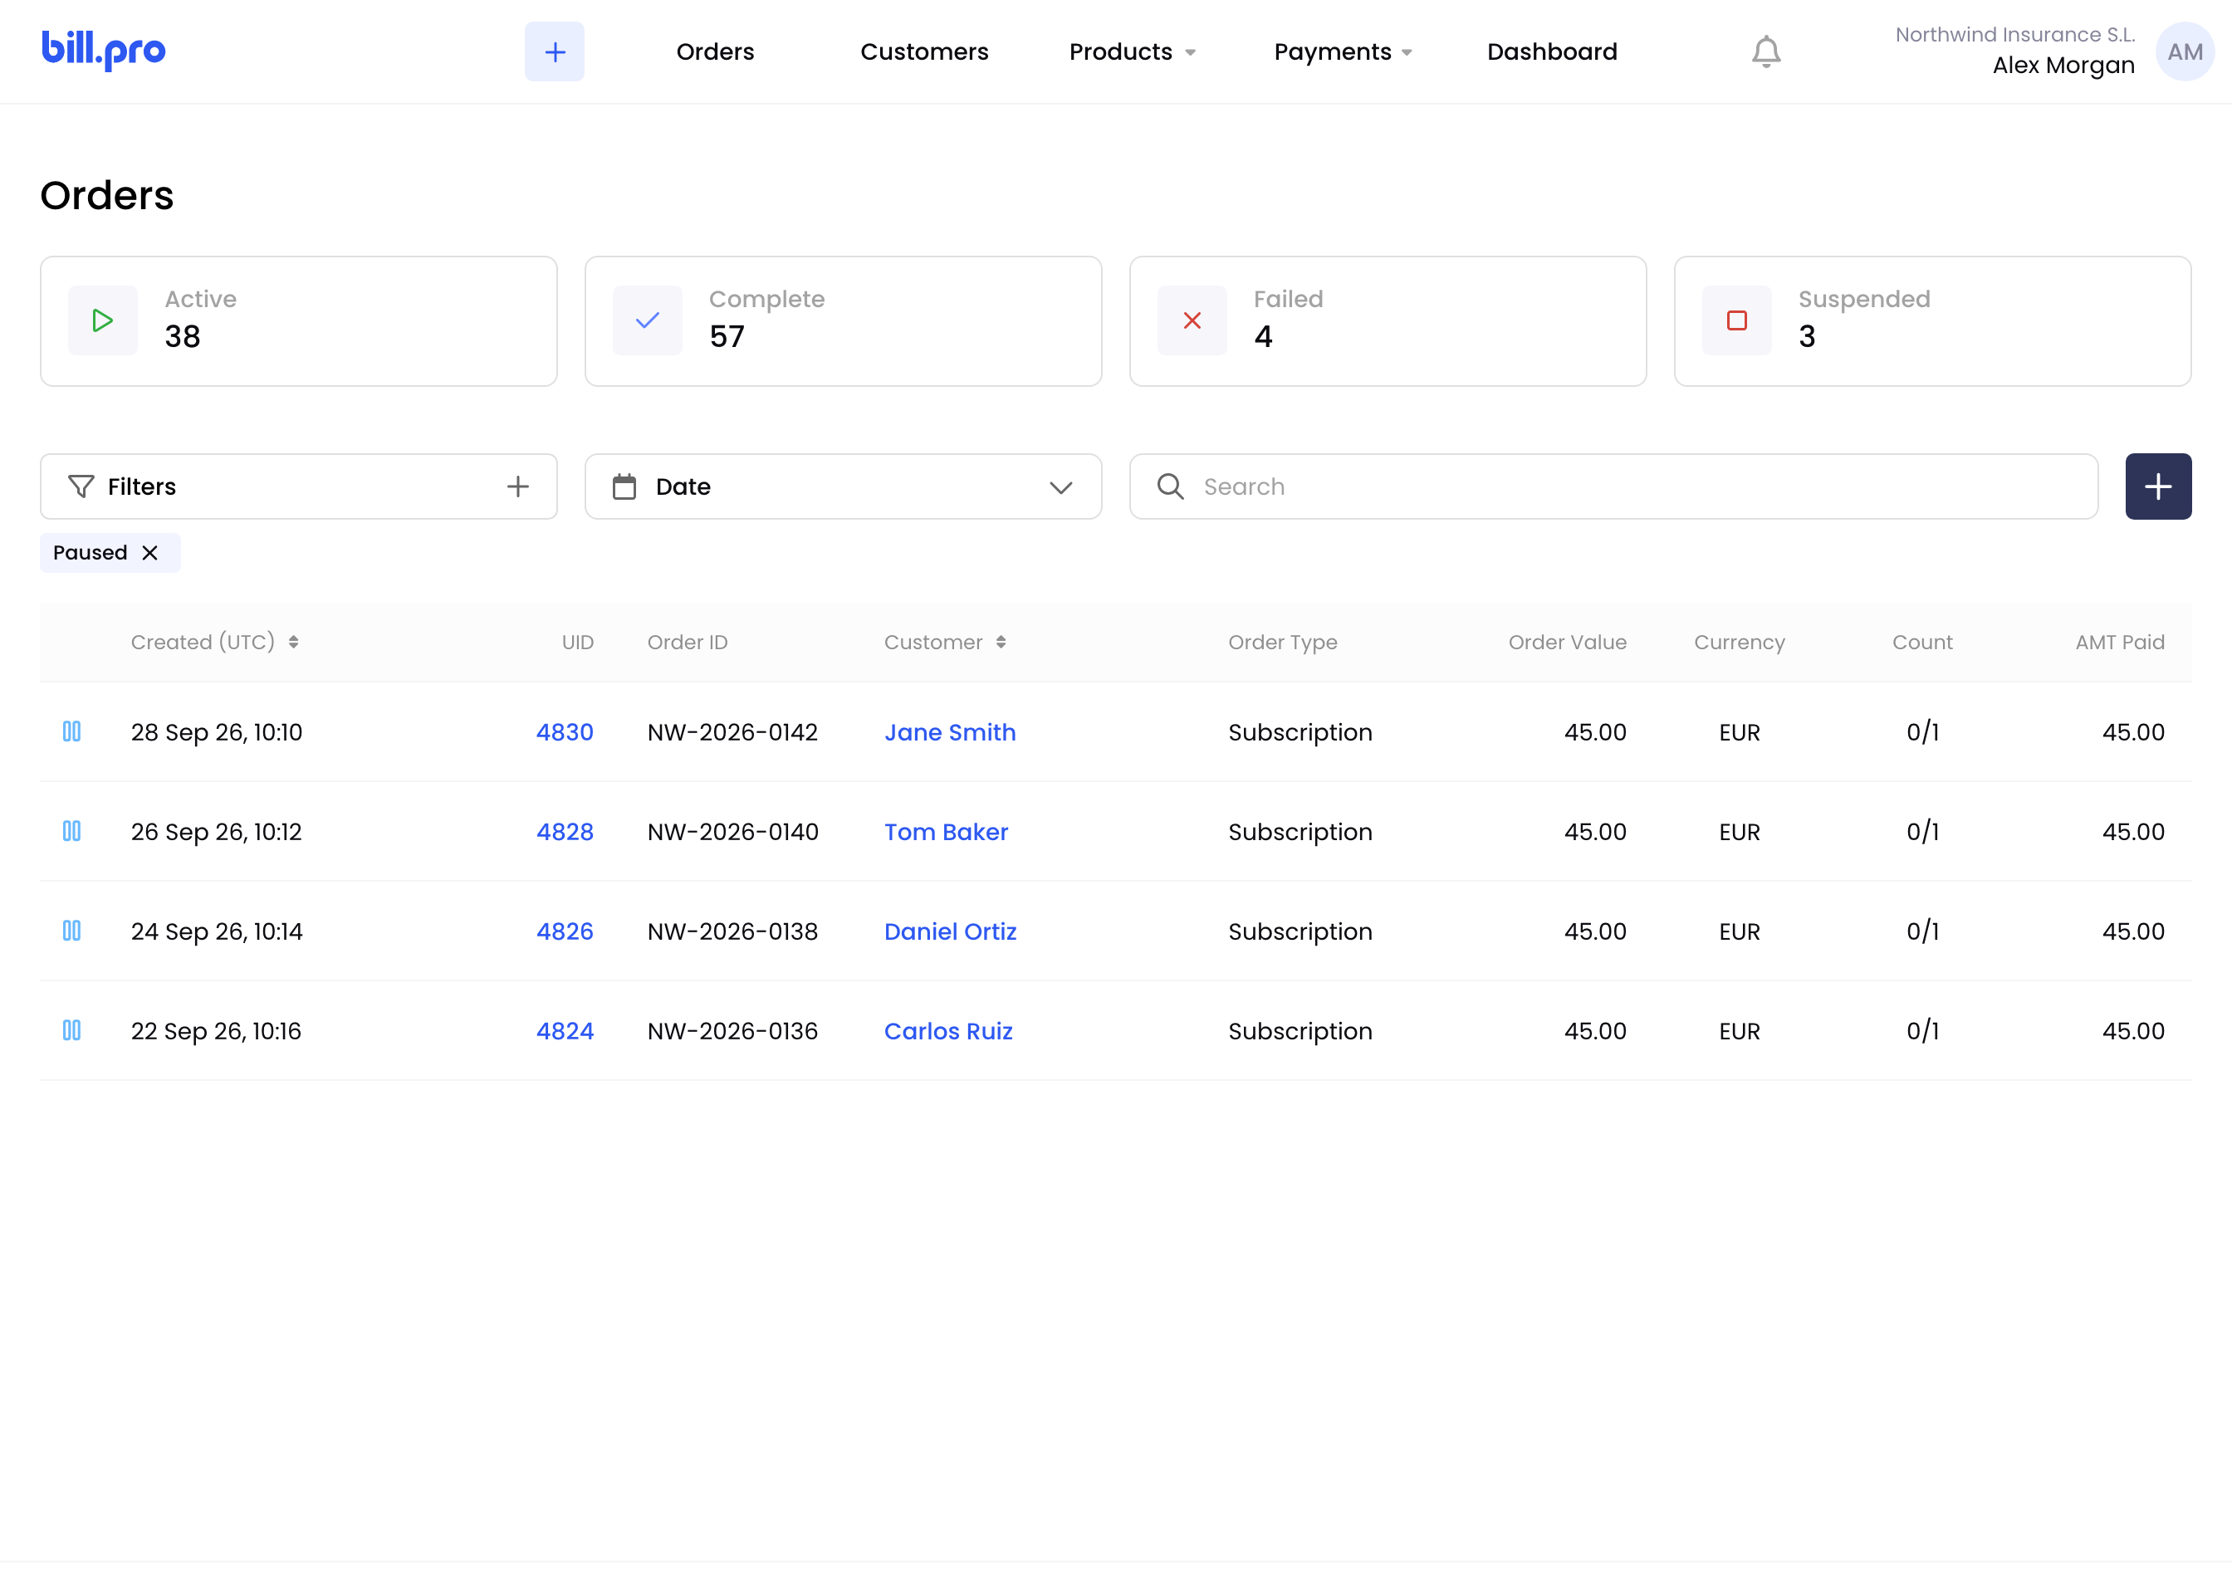
Task: Click order ID NW-2026-0136
Action: pyautogui.click(x=733, y=1031)
